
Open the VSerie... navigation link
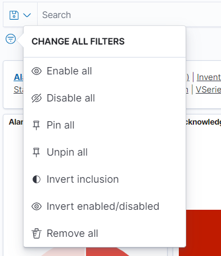[208, 90]
